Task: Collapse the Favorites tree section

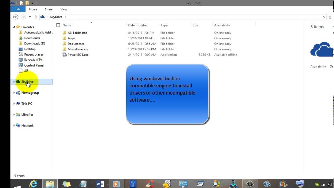Action: (14, 27)
